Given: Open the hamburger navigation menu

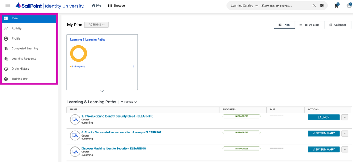Looking at the screenshot, I should 7,6.
